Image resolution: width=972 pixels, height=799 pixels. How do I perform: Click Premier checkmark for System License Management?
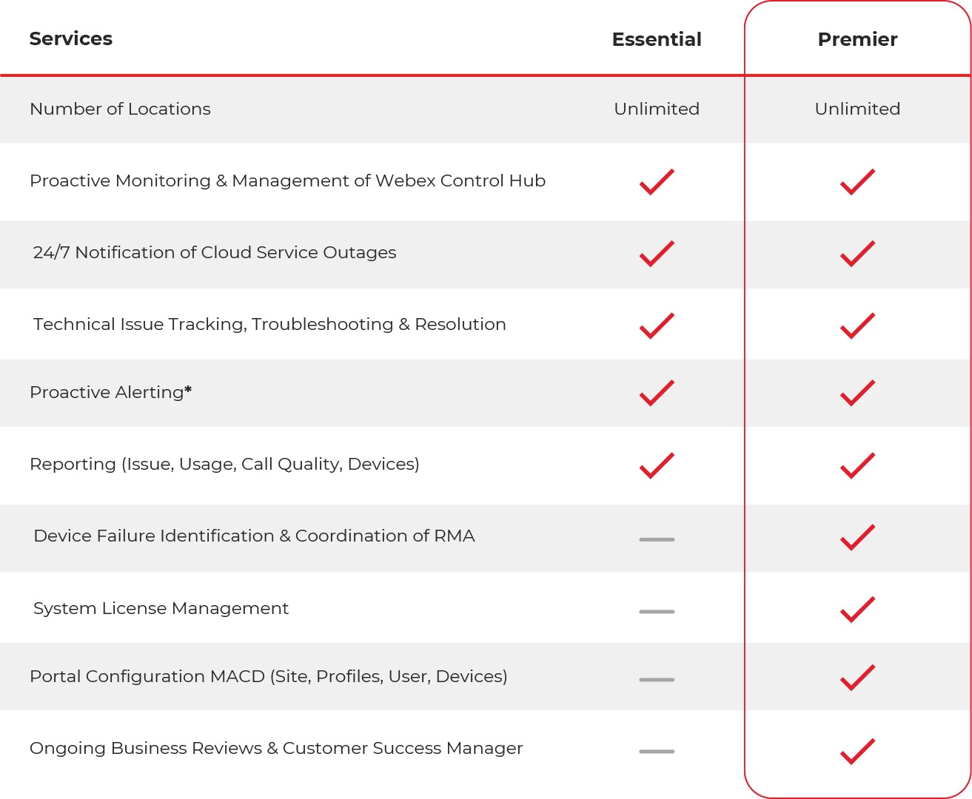pyautogui.click(x=857, y=610)
